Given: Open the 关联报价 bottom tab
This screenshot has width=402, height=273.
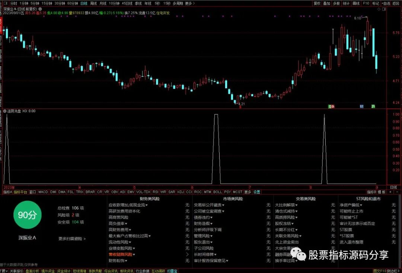Looking at the screenshot, I should tap(17, 271).
